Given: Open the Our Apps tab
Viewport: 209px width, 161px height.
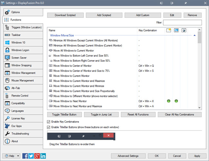Looking at the screenshot, I should point(23,126).
